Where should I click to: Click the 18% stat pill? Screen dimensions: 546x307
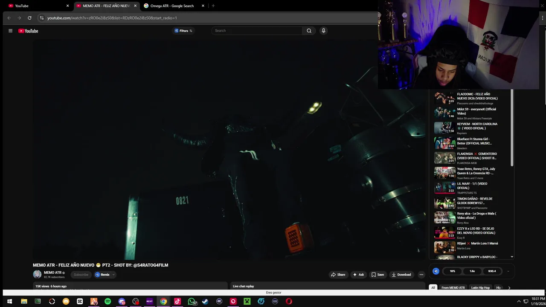coord(452,271)
